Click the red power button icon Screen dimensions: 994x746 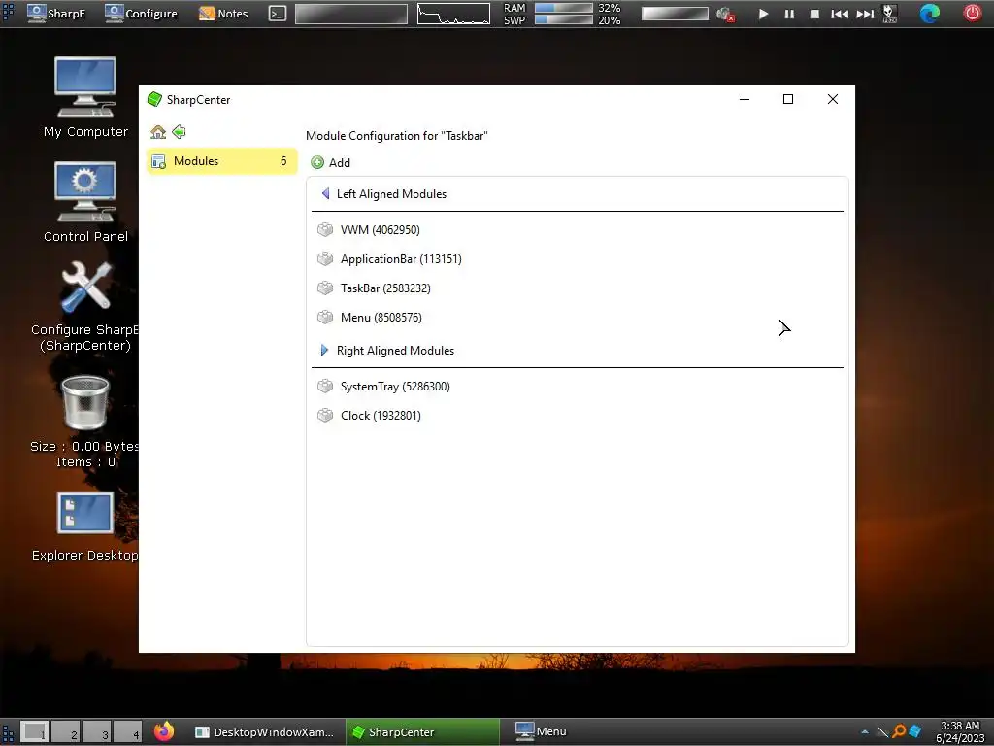pos(973,13)
